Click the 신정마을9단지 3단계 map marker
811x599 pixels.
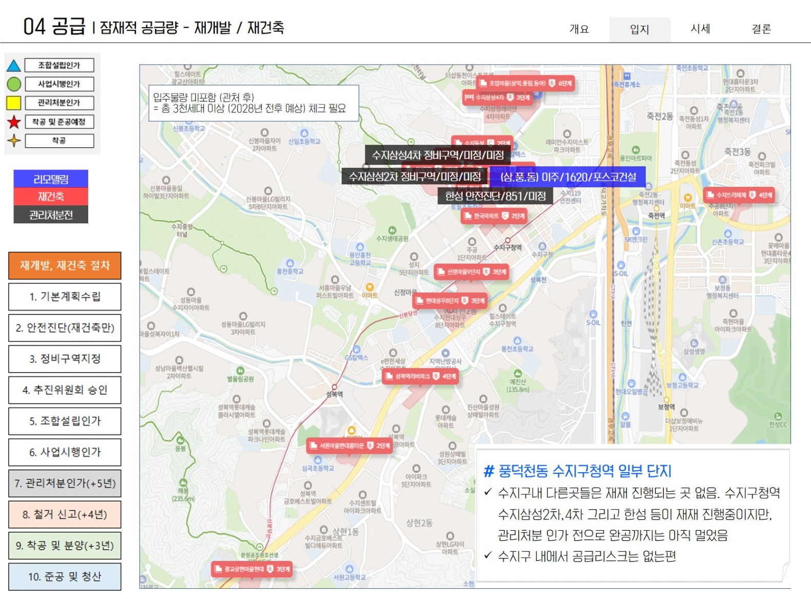pos(472,272)
